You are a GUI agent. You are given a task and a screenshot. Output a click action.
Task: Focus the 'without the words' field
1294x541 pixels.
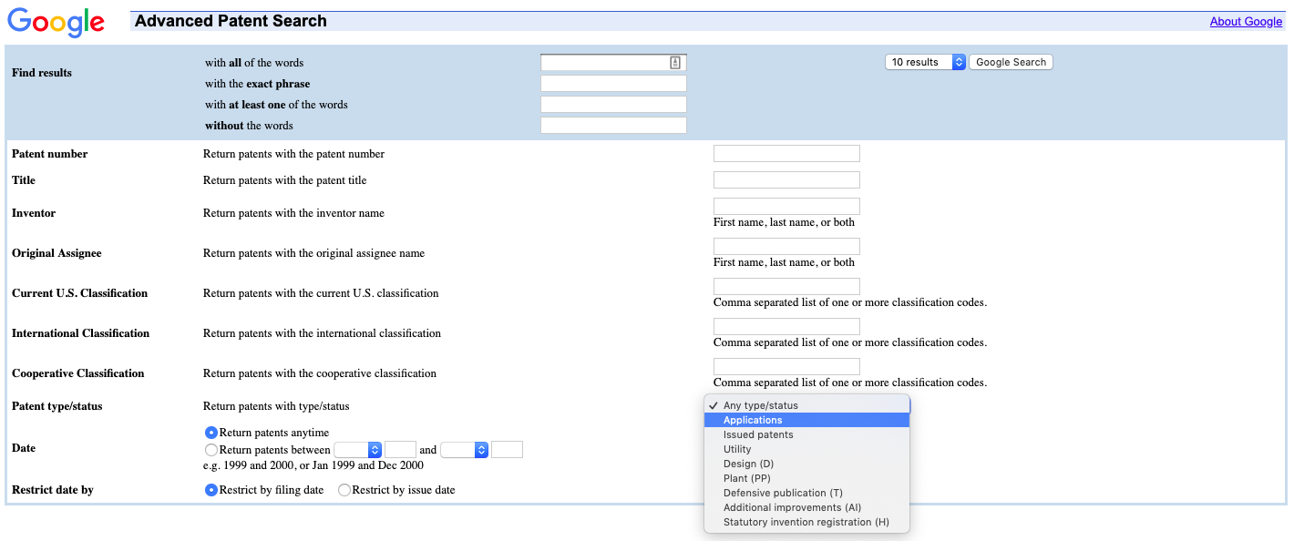tap(613, 126)
